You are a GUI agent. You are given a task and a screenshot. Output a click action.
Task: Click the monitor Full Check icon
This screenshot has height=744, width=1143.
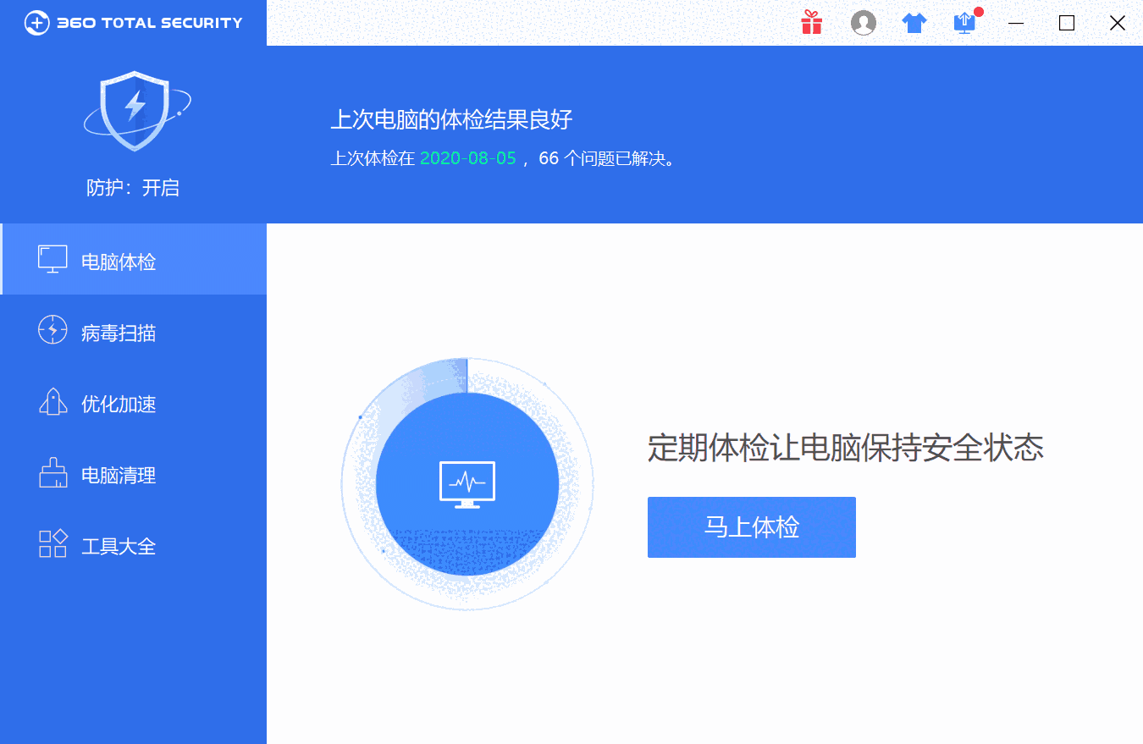(x=52, y=258)
